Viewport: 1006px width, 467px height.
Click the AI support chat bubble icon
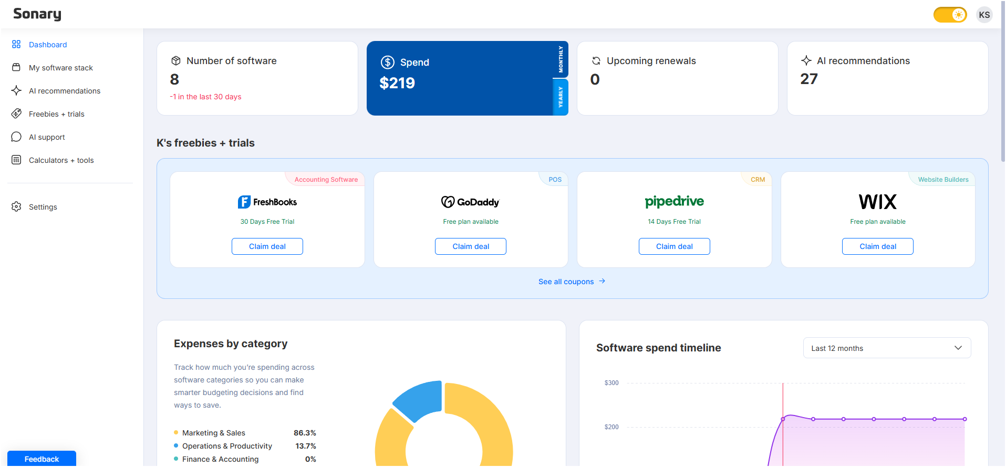pos(16,137)
